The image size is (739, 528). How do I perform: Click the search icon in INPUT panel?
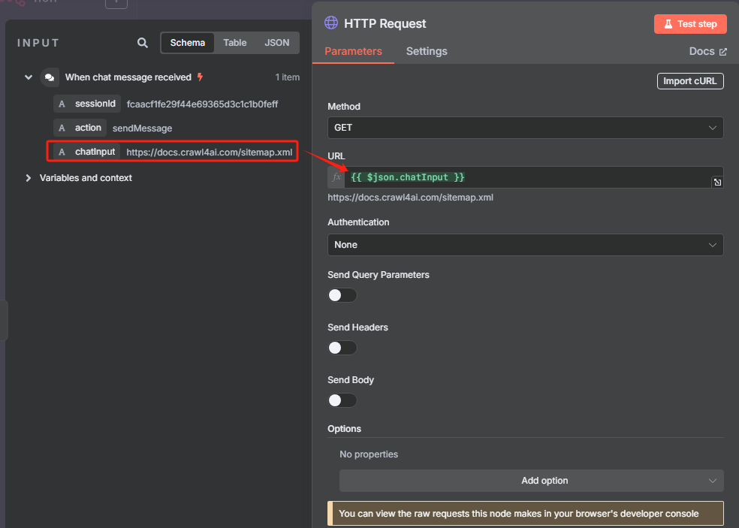click(143, 43)
